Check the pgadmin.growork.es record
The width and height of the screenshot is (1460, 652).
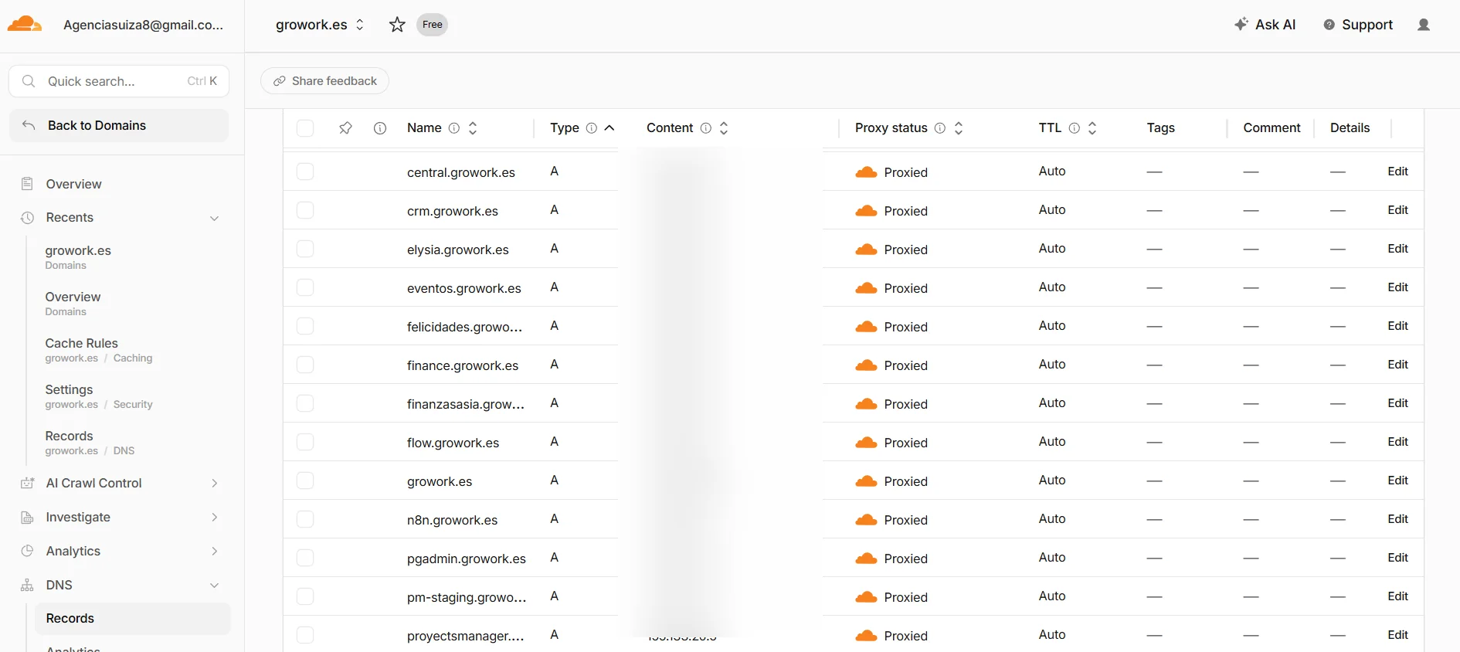click(305, 558)
